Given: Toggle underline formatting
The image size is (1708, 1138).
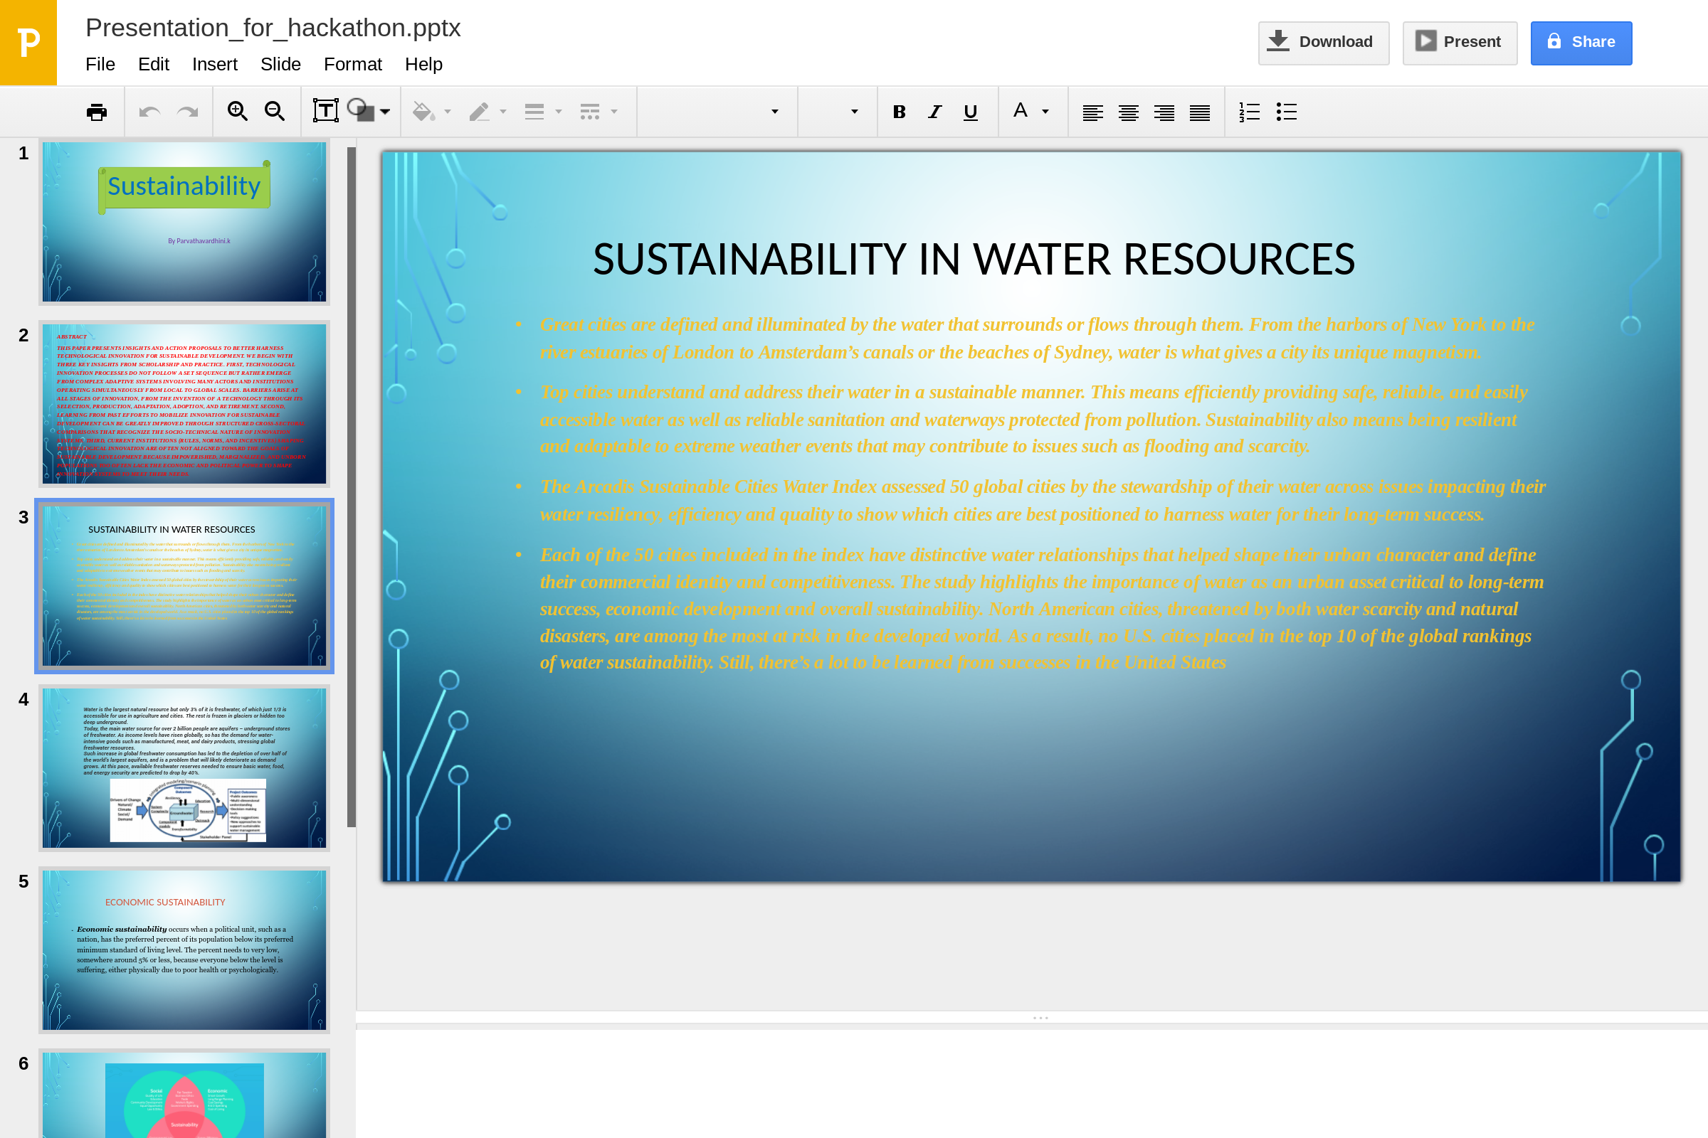Looking at the screenshot, I should point(970,112).
